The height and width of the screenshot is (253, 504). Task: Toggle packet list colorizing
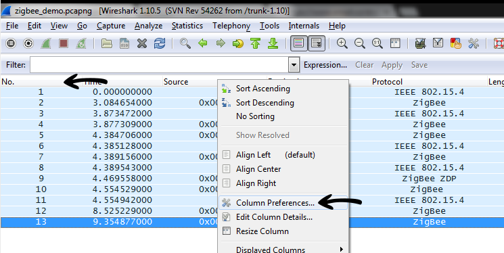coord(299,43)
